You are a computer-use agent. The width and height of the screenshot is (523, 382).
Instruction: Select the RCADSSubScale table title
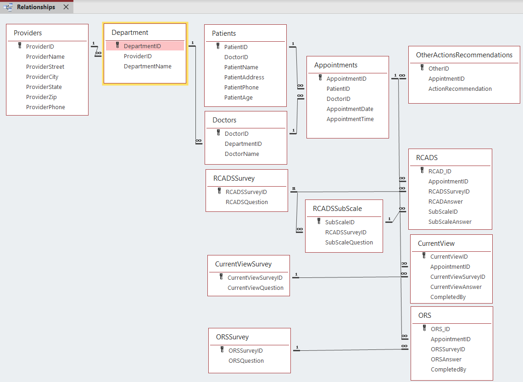click(337, 209)
